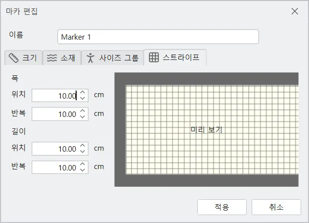
Task: Click the 폭 반복 value field
Action: tap(60, 114)
